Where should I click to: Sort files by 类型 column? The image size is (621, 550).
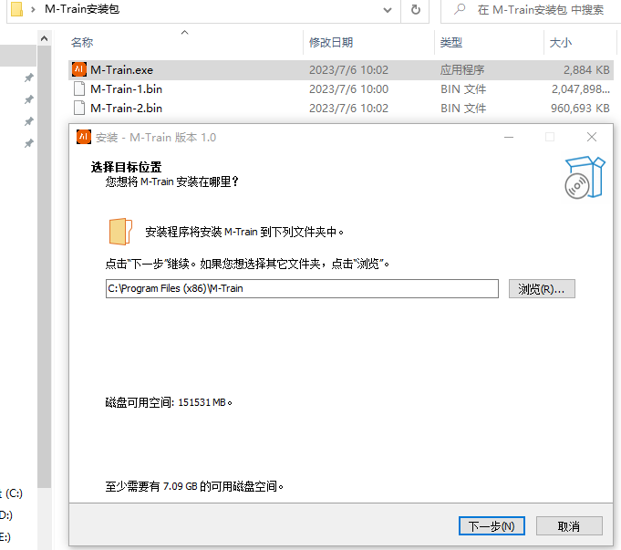point(451,42)
